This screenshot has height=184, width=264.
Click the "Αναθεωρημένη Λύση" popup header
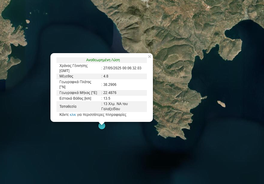103,60
